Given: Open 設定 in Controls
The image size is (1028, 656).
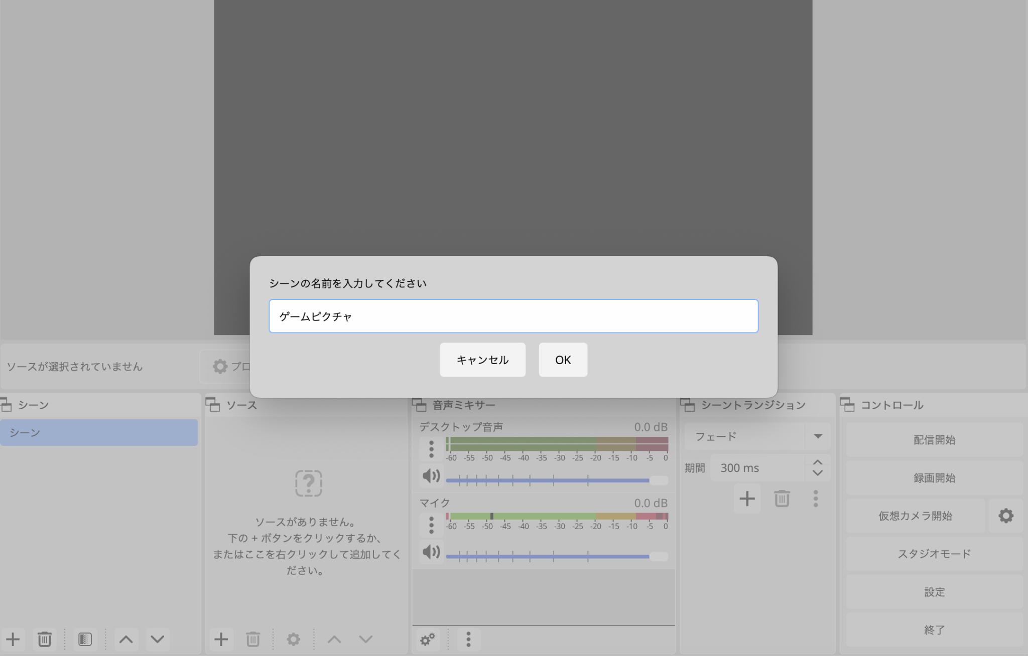Looking at the screenshot, I should pos(934,592).
